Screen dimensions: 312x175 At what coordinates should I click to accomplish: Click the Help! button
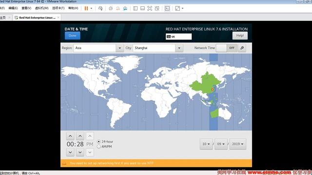coord(240,35)
